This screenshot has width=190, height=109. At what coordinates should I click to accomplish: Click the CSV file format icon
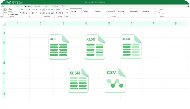115,80
